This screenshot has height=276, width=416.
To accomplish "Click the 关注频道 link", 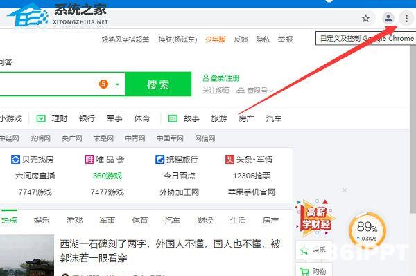I will (x=216, y=91).
